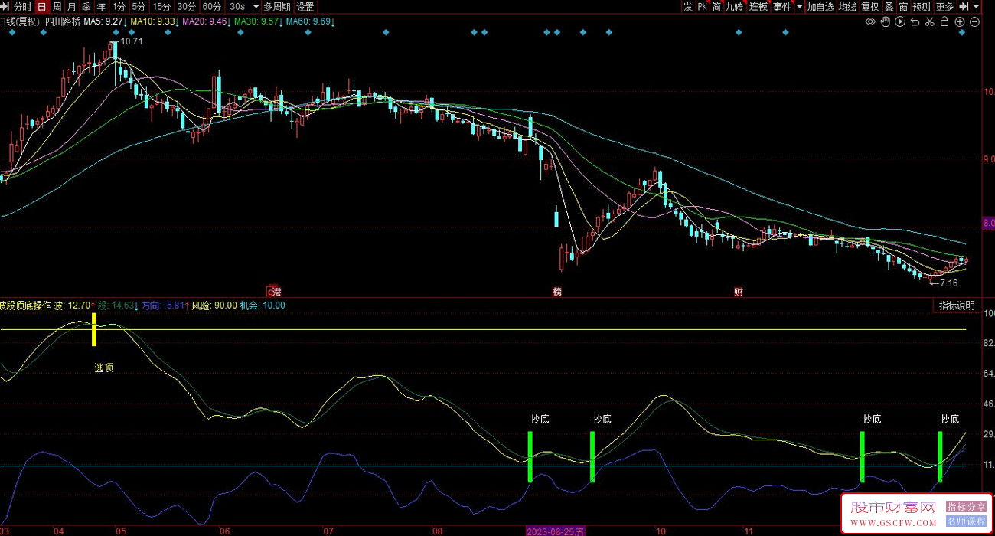Zoom in with the plus circle icon
The height and width of the screenshot is (536, 995).
pyautogui.click(x=960, y=22)
